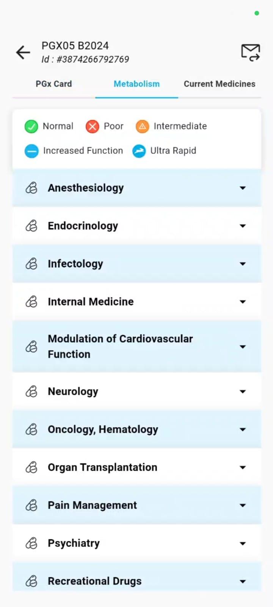The height and width of the screenshot is (607, 273).
Task: Open the Current Medicines tab
Action: [x=220, y=84]
